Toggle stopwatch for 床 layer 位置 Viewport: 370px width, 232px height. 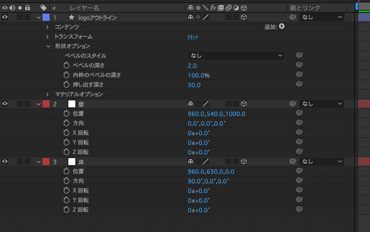(66, 171)
